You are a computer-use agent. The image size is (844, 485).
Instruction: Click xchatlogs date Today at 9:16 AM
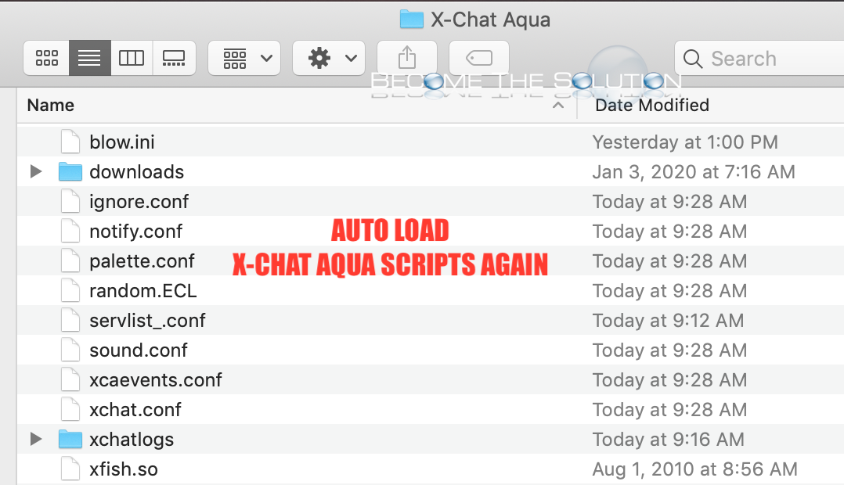669,440
